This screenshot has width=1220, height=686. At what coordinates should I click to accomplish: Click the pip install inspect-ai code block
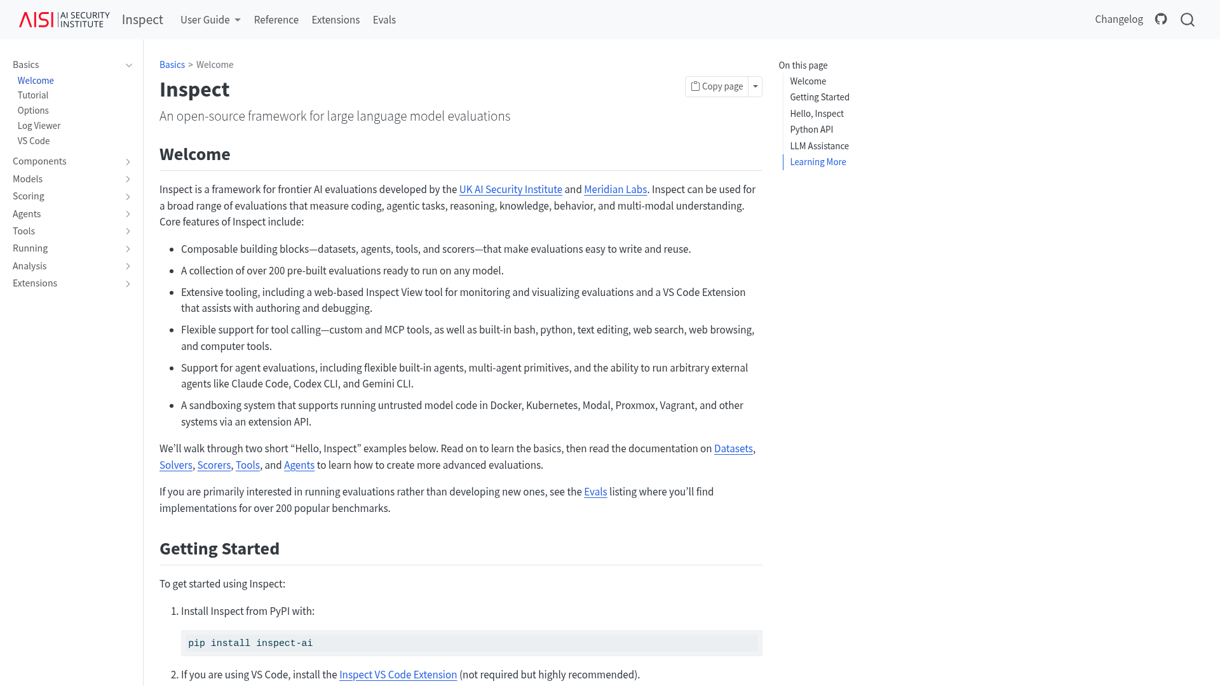(471, 643)
